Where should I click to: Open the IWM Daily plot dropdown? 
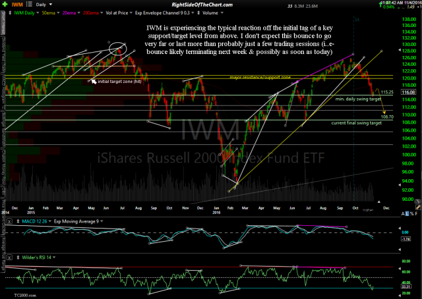coord(38,13)
